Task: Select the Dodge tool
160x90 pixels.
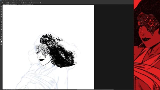Action: coord(1,28)
